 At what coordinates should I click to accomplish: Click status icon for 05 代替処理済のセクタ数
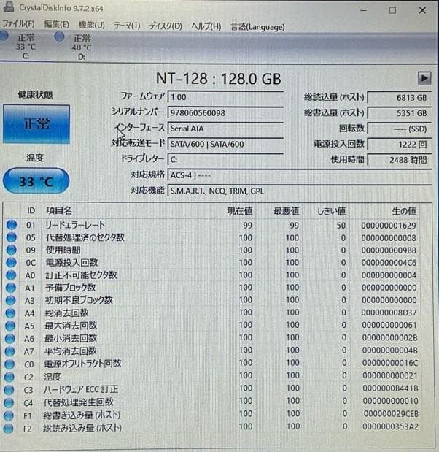click(x=11, y=237)
